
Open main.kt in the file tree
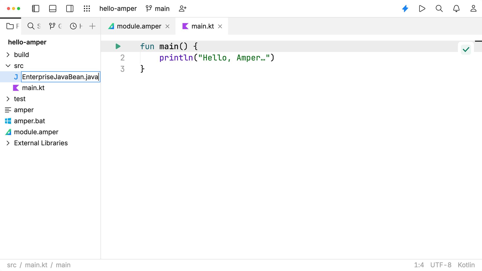[x=33, y=88]
